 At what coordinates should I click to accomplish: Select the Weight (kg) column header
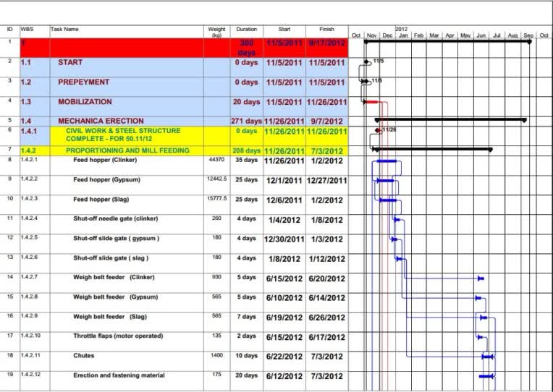point(216,32)
